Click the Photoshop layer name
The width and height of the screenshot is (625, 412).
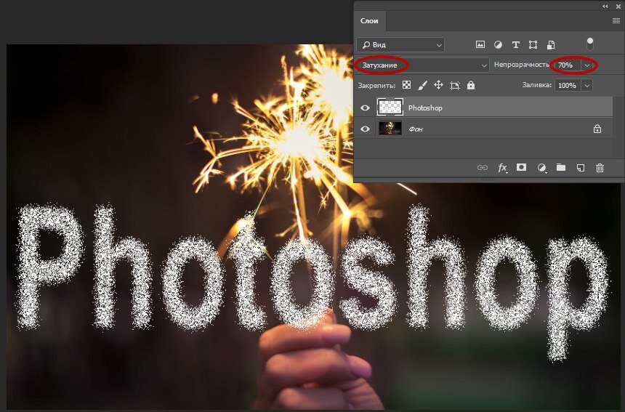click(x=425, y=108)
